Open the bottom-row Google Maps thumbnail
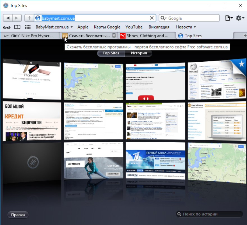Image resolution: width=247 pixels, height=225 pixels. (x=217, y=163)
